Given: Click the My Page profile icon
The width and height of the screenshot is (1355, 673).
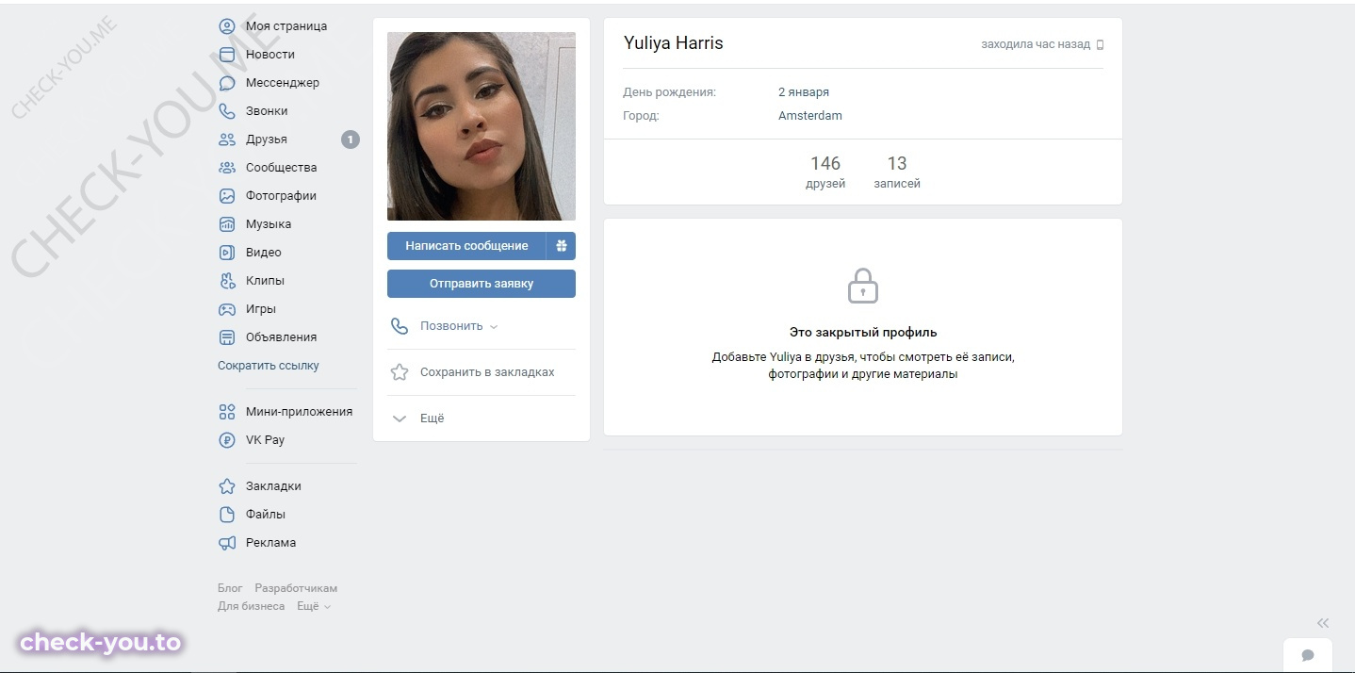Looking at the screenshot, I should (227, 26).
